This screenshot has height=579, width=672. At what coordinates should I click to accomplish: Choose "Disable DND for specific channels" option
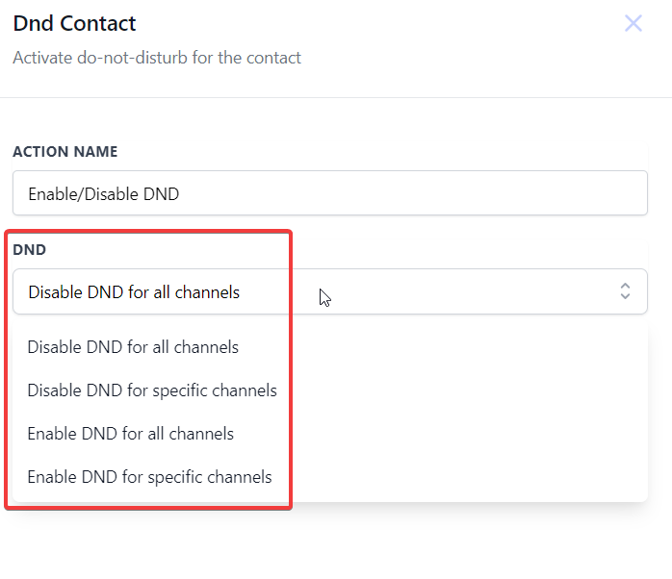[152, 390]
